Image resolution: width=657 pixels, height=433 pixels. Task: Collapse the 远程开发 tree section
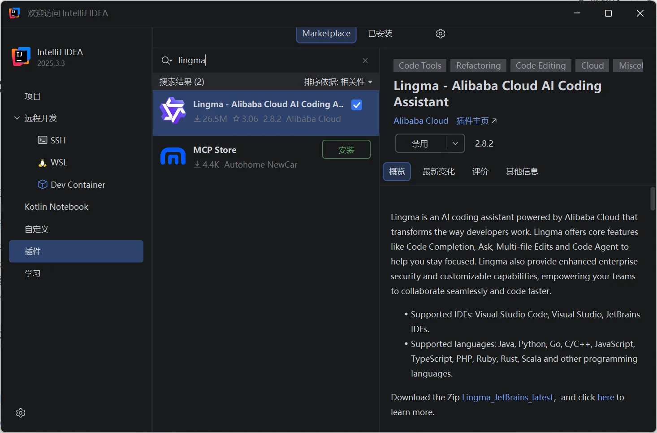pyautogui.click(x=17, y=118)
